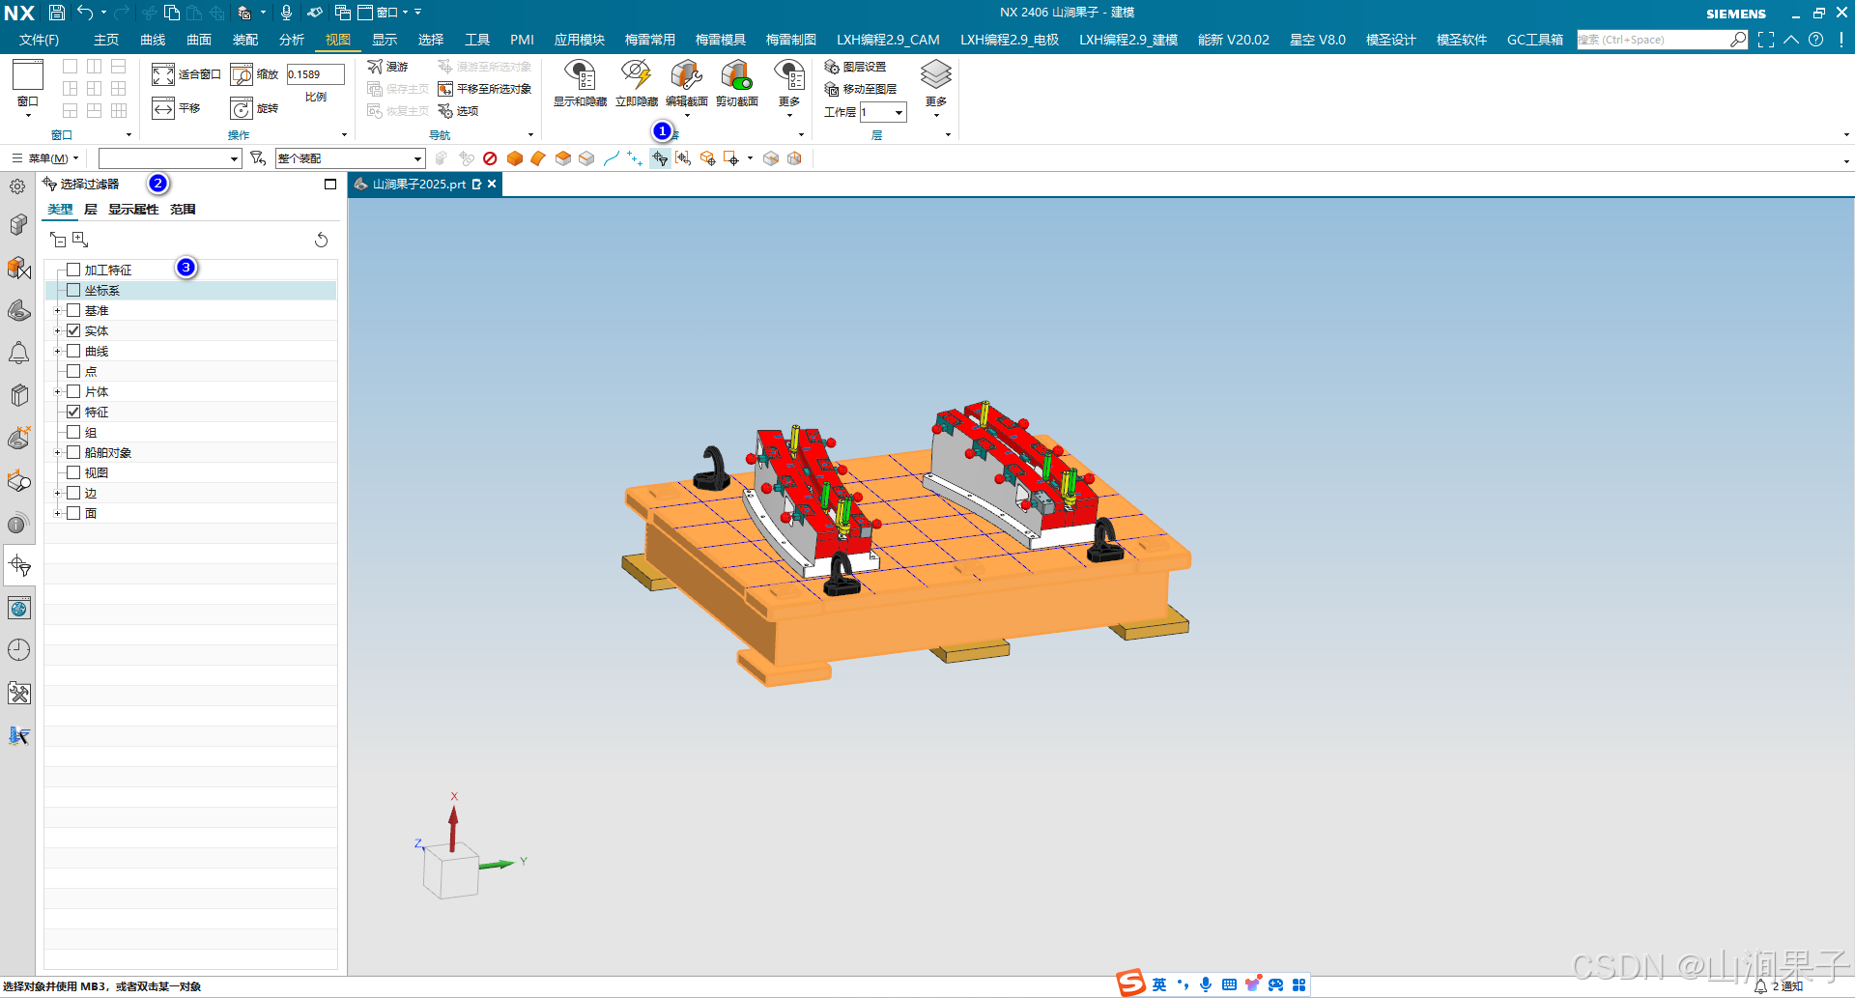Expand the 基准 tree node
The width and height of the screenshot is (1855, 998).
57,311
